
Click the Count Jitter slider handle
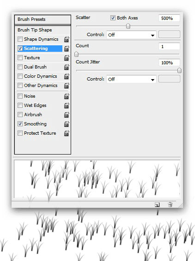179,70
